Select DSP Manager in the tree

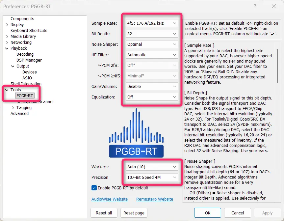pos(29,60)
